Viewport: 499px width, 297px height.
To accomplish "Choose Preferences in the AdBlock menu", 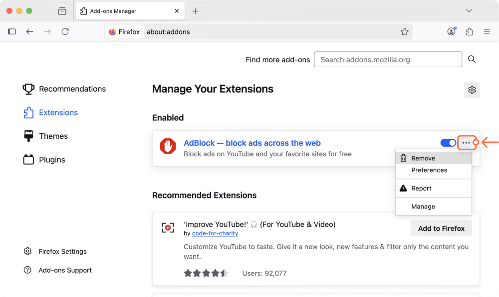I will (429, 170).
